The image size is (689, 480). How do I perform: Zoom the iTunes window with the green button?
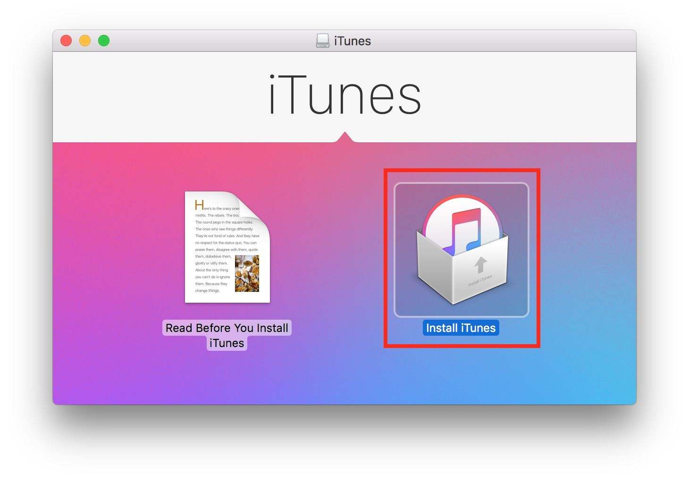pyautogui.click(x=104, y=41)
